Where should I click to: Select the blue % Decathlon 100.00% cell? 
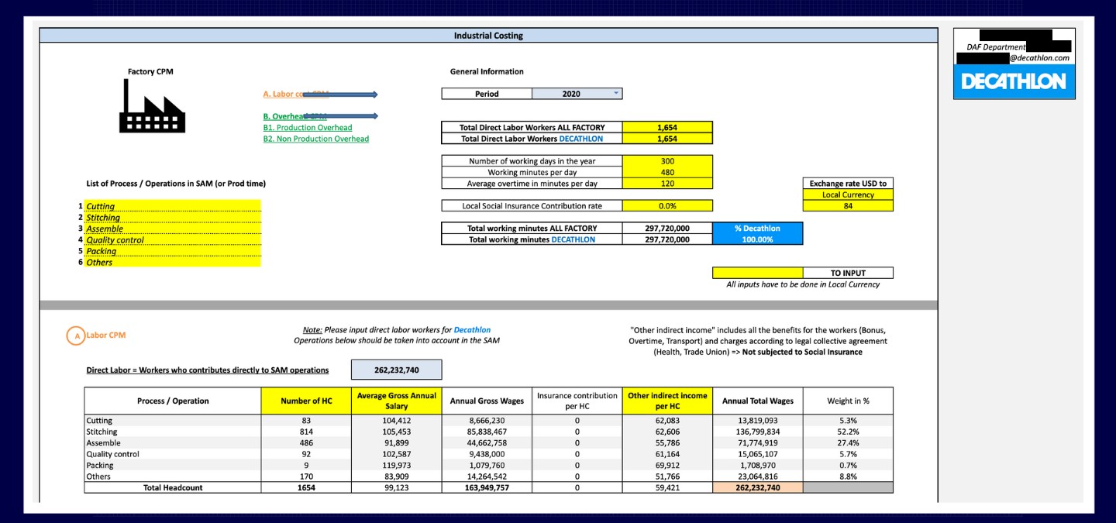coord(758,239)
